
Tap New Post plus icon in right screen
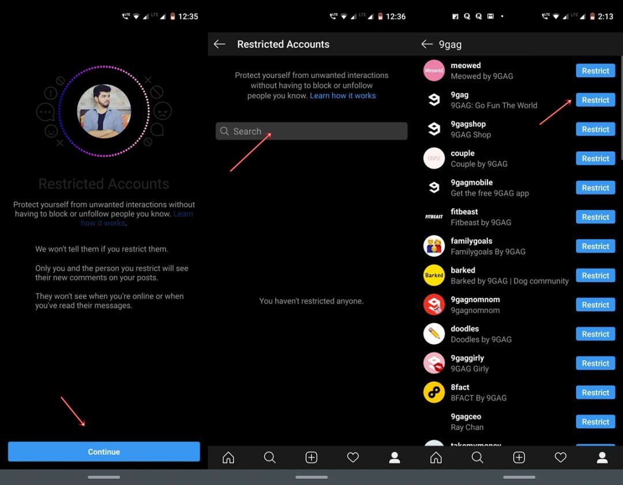click(519, 457)
